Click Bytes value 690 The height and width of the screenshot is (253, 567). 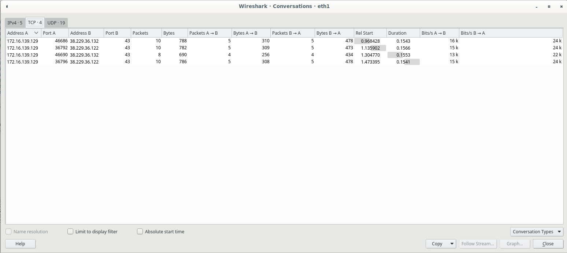pos(183,55)
